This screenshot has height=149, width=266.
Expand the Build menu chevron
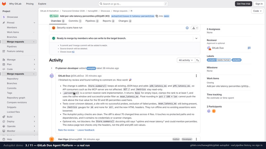tap(34, 117)
